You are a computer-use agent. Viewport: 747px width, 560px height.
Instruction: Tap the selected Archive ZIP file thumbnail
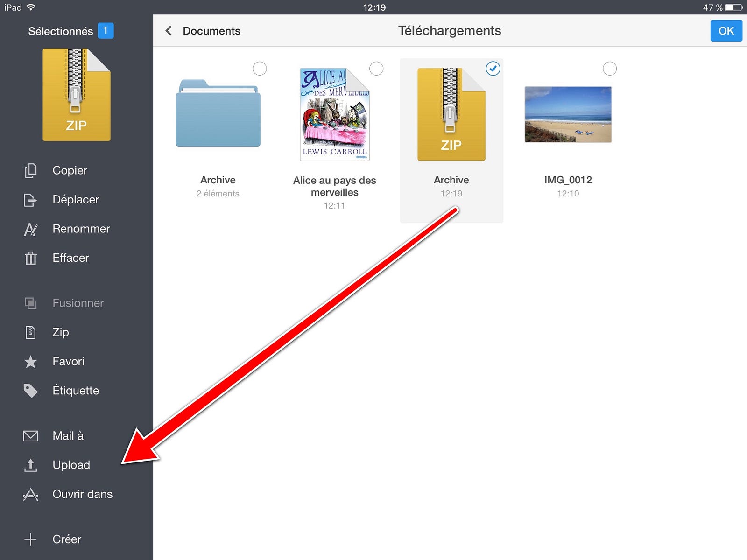pos(451,114)
